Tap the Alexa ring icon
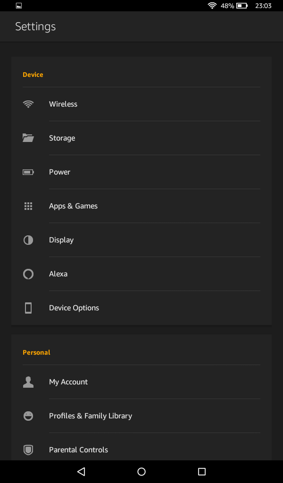 [28, 274]
